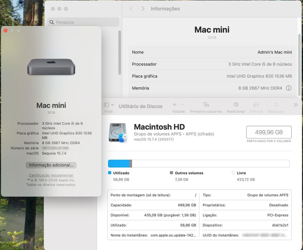
Task: Click the Proprietários Desativado value
Action: 279,205
